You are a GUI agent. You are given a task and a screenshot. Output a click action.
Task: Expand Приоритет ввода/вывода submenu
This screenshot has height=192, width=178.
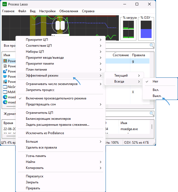[x=61, y=58]
